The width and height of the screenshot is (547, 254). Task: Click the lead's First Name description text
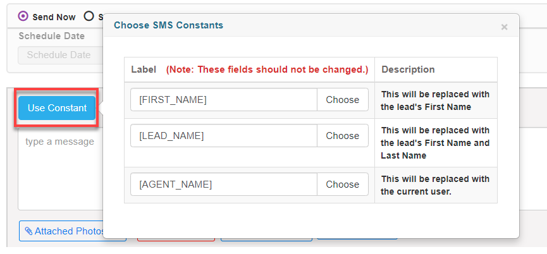coord(435,100)
